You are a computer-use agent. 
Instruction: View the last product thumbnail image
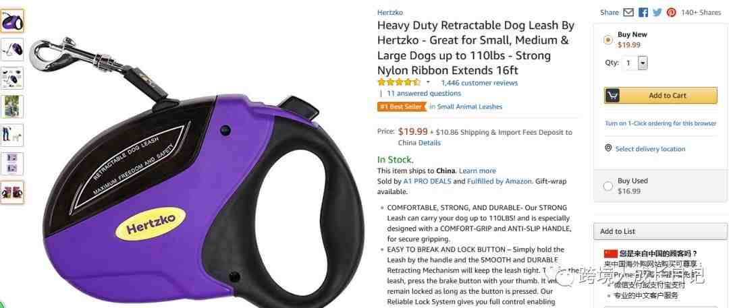[x=12, y=192]
